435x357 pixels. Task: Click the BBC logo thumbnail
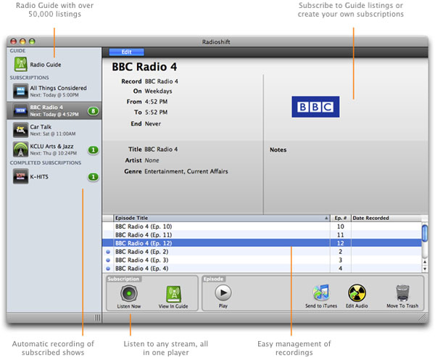coord(315,107)
